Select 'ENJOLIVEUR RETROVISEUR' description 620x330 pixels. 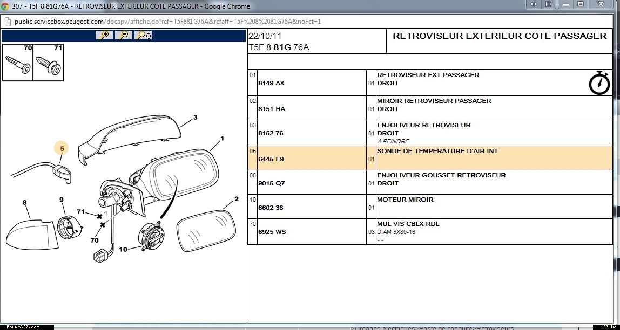click(424, 125)
